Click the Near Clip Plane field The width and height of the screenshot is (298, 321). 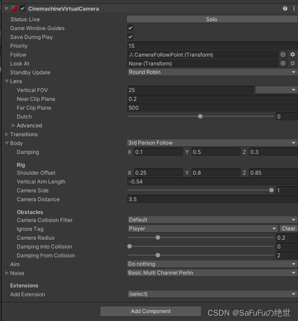pos(213,99)
